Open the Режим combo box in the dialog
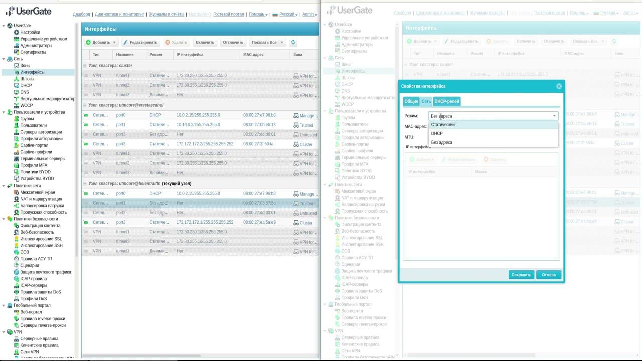 coord(494,116)
